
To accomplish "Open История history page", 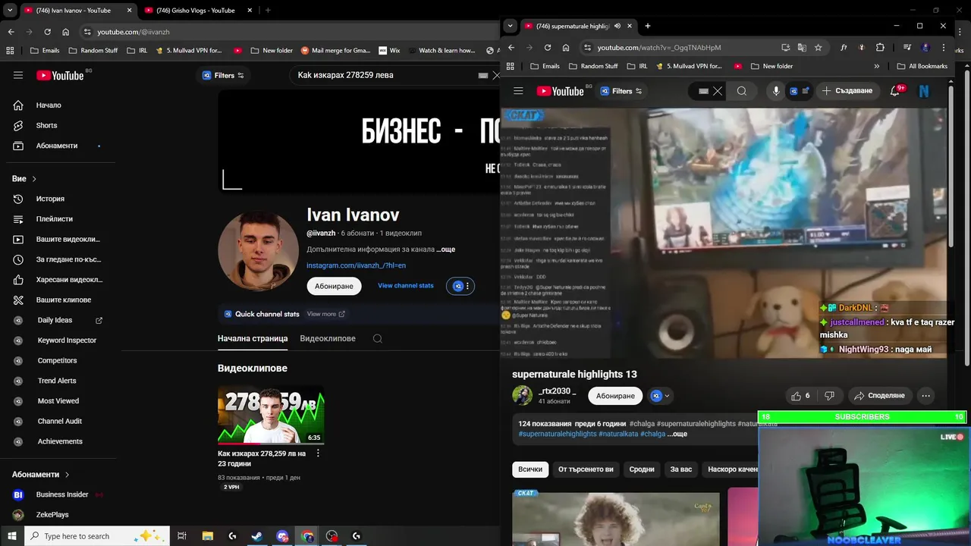I will point(50,199).
